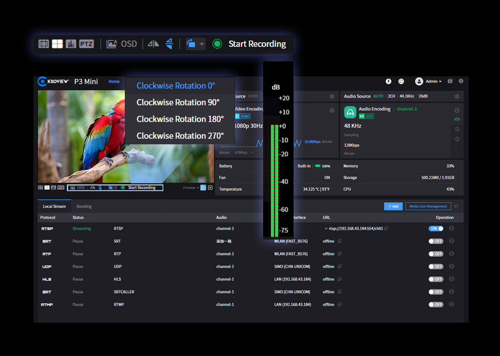Open Audio Source settings gear
The height and width of the screenshot is (356, 500).
click(457, 96)
